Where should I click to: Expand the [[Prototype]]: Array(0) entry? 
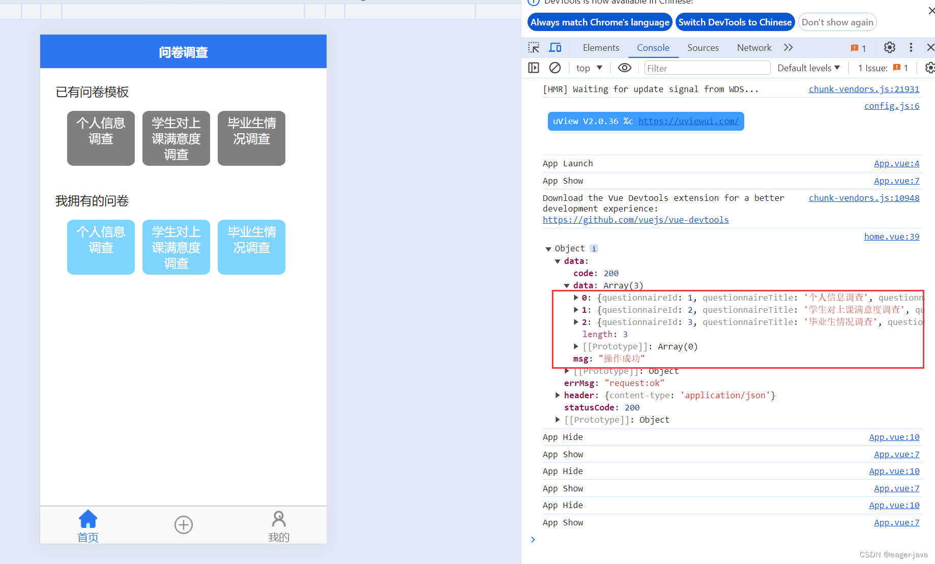[576, 346]
